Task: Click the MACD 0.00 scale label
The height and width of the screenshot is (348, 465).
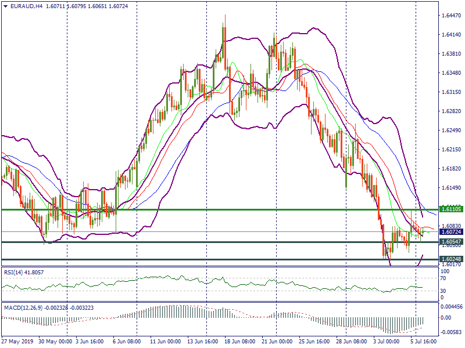Action: coord(445,318)
